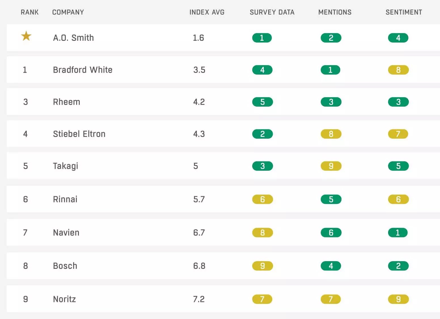Click Bradford White's yellow Sentiment badge
This screenshot has width=440, height=319.
[x=398, y=70]
